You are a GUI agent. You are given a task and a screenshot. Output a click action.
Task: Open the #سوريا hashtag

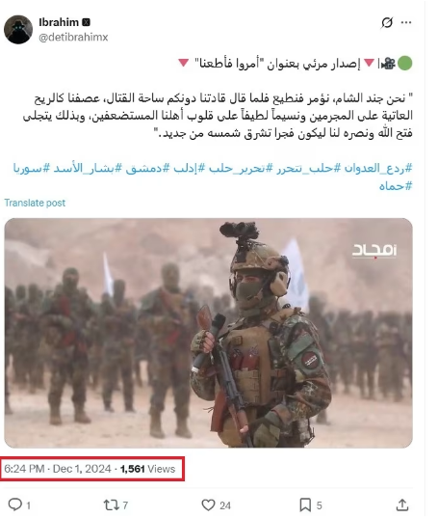click(x=32, y=168)
